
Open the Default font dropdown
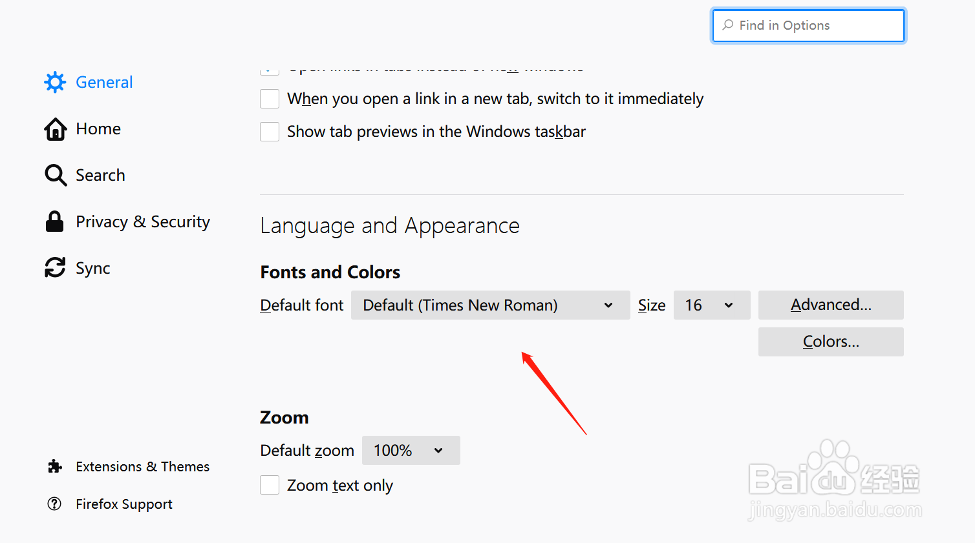(490, 305)
